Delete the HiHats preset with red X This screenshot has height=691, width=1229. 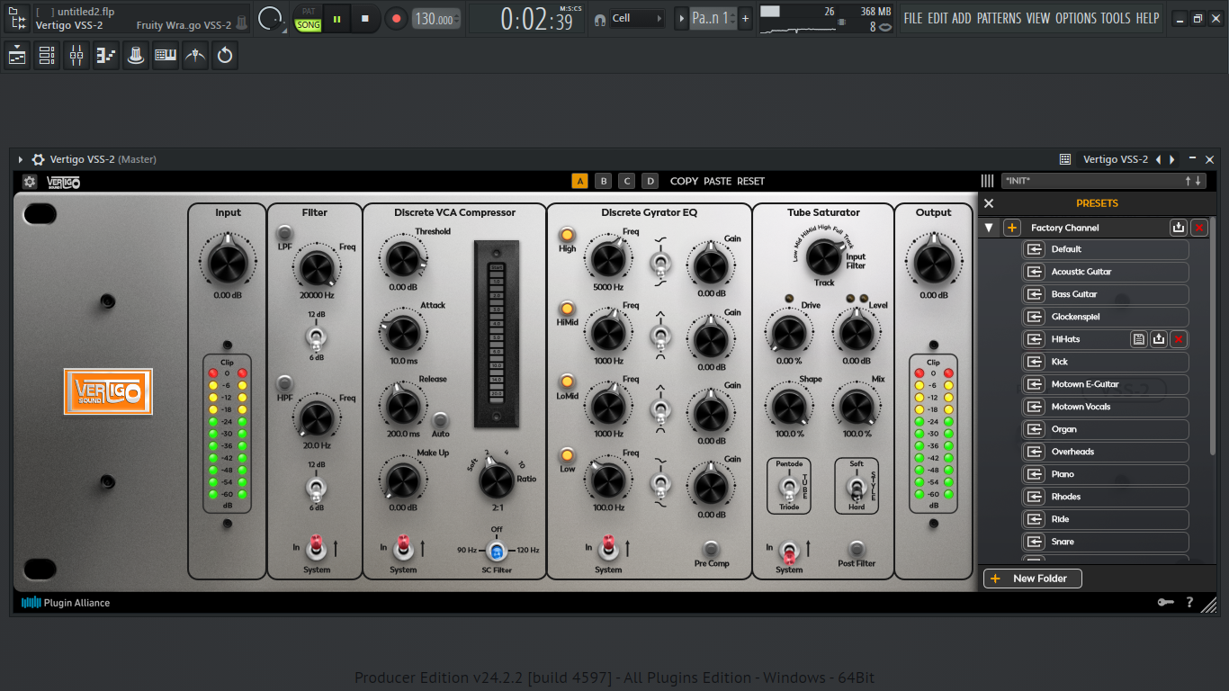[x=1179, y=339]
